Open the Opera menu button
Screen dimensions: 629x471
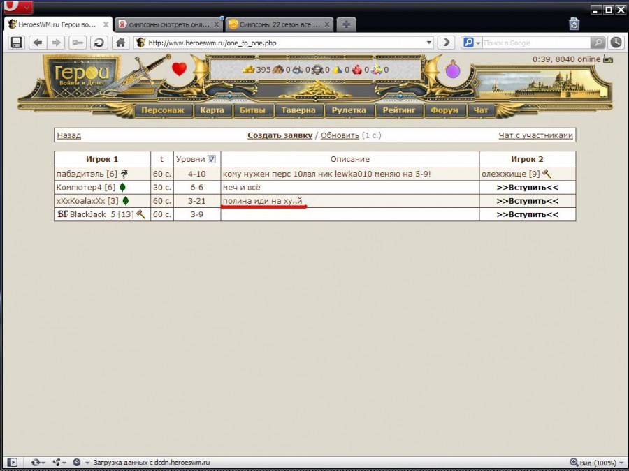coord(17,7)
